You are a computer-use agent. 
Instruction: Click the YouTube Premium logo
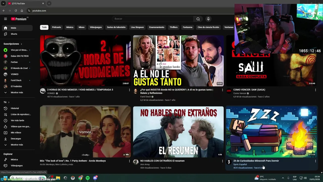(x=19, y=19)
